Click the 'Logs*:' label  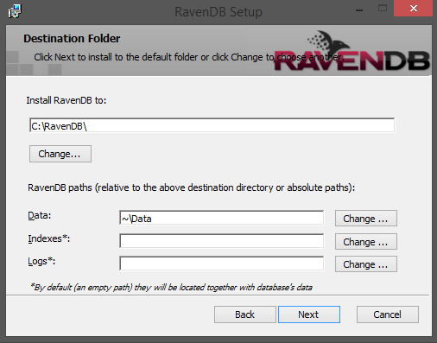[x=41, y=262]
